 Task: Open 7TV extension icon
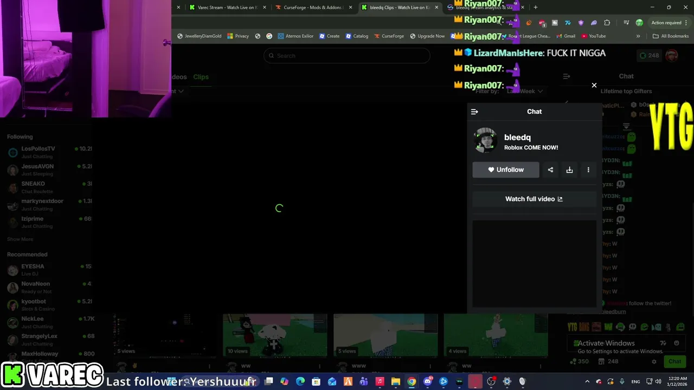pyautogui.click(x=568, y=23)
